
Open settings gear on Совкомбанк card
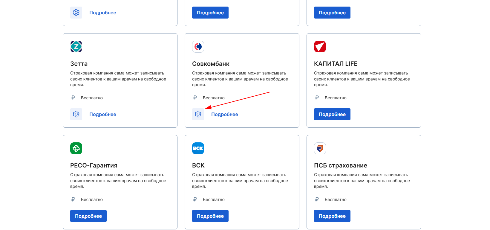click(x=198, y=114)
